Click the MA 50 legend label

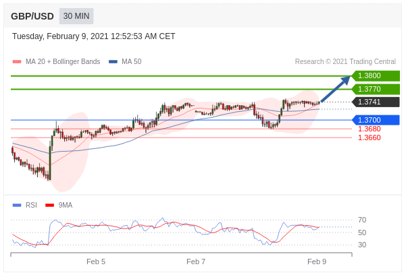coord(132,61)
